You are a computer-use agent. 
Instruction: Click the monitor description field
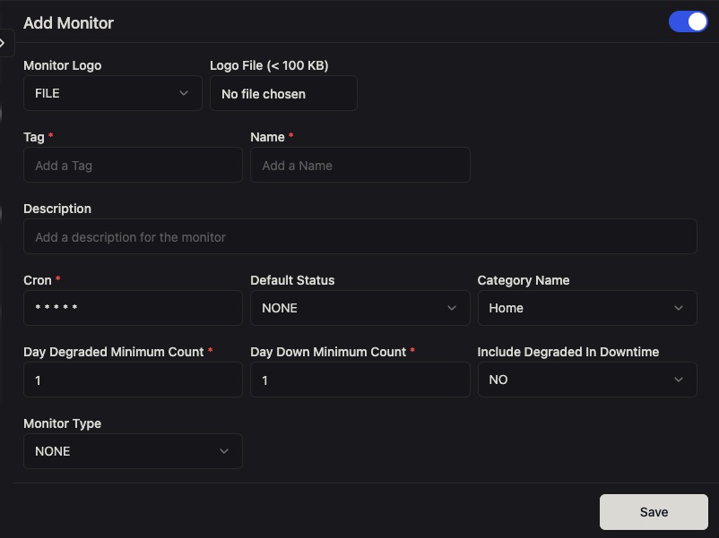coord(359,236)
